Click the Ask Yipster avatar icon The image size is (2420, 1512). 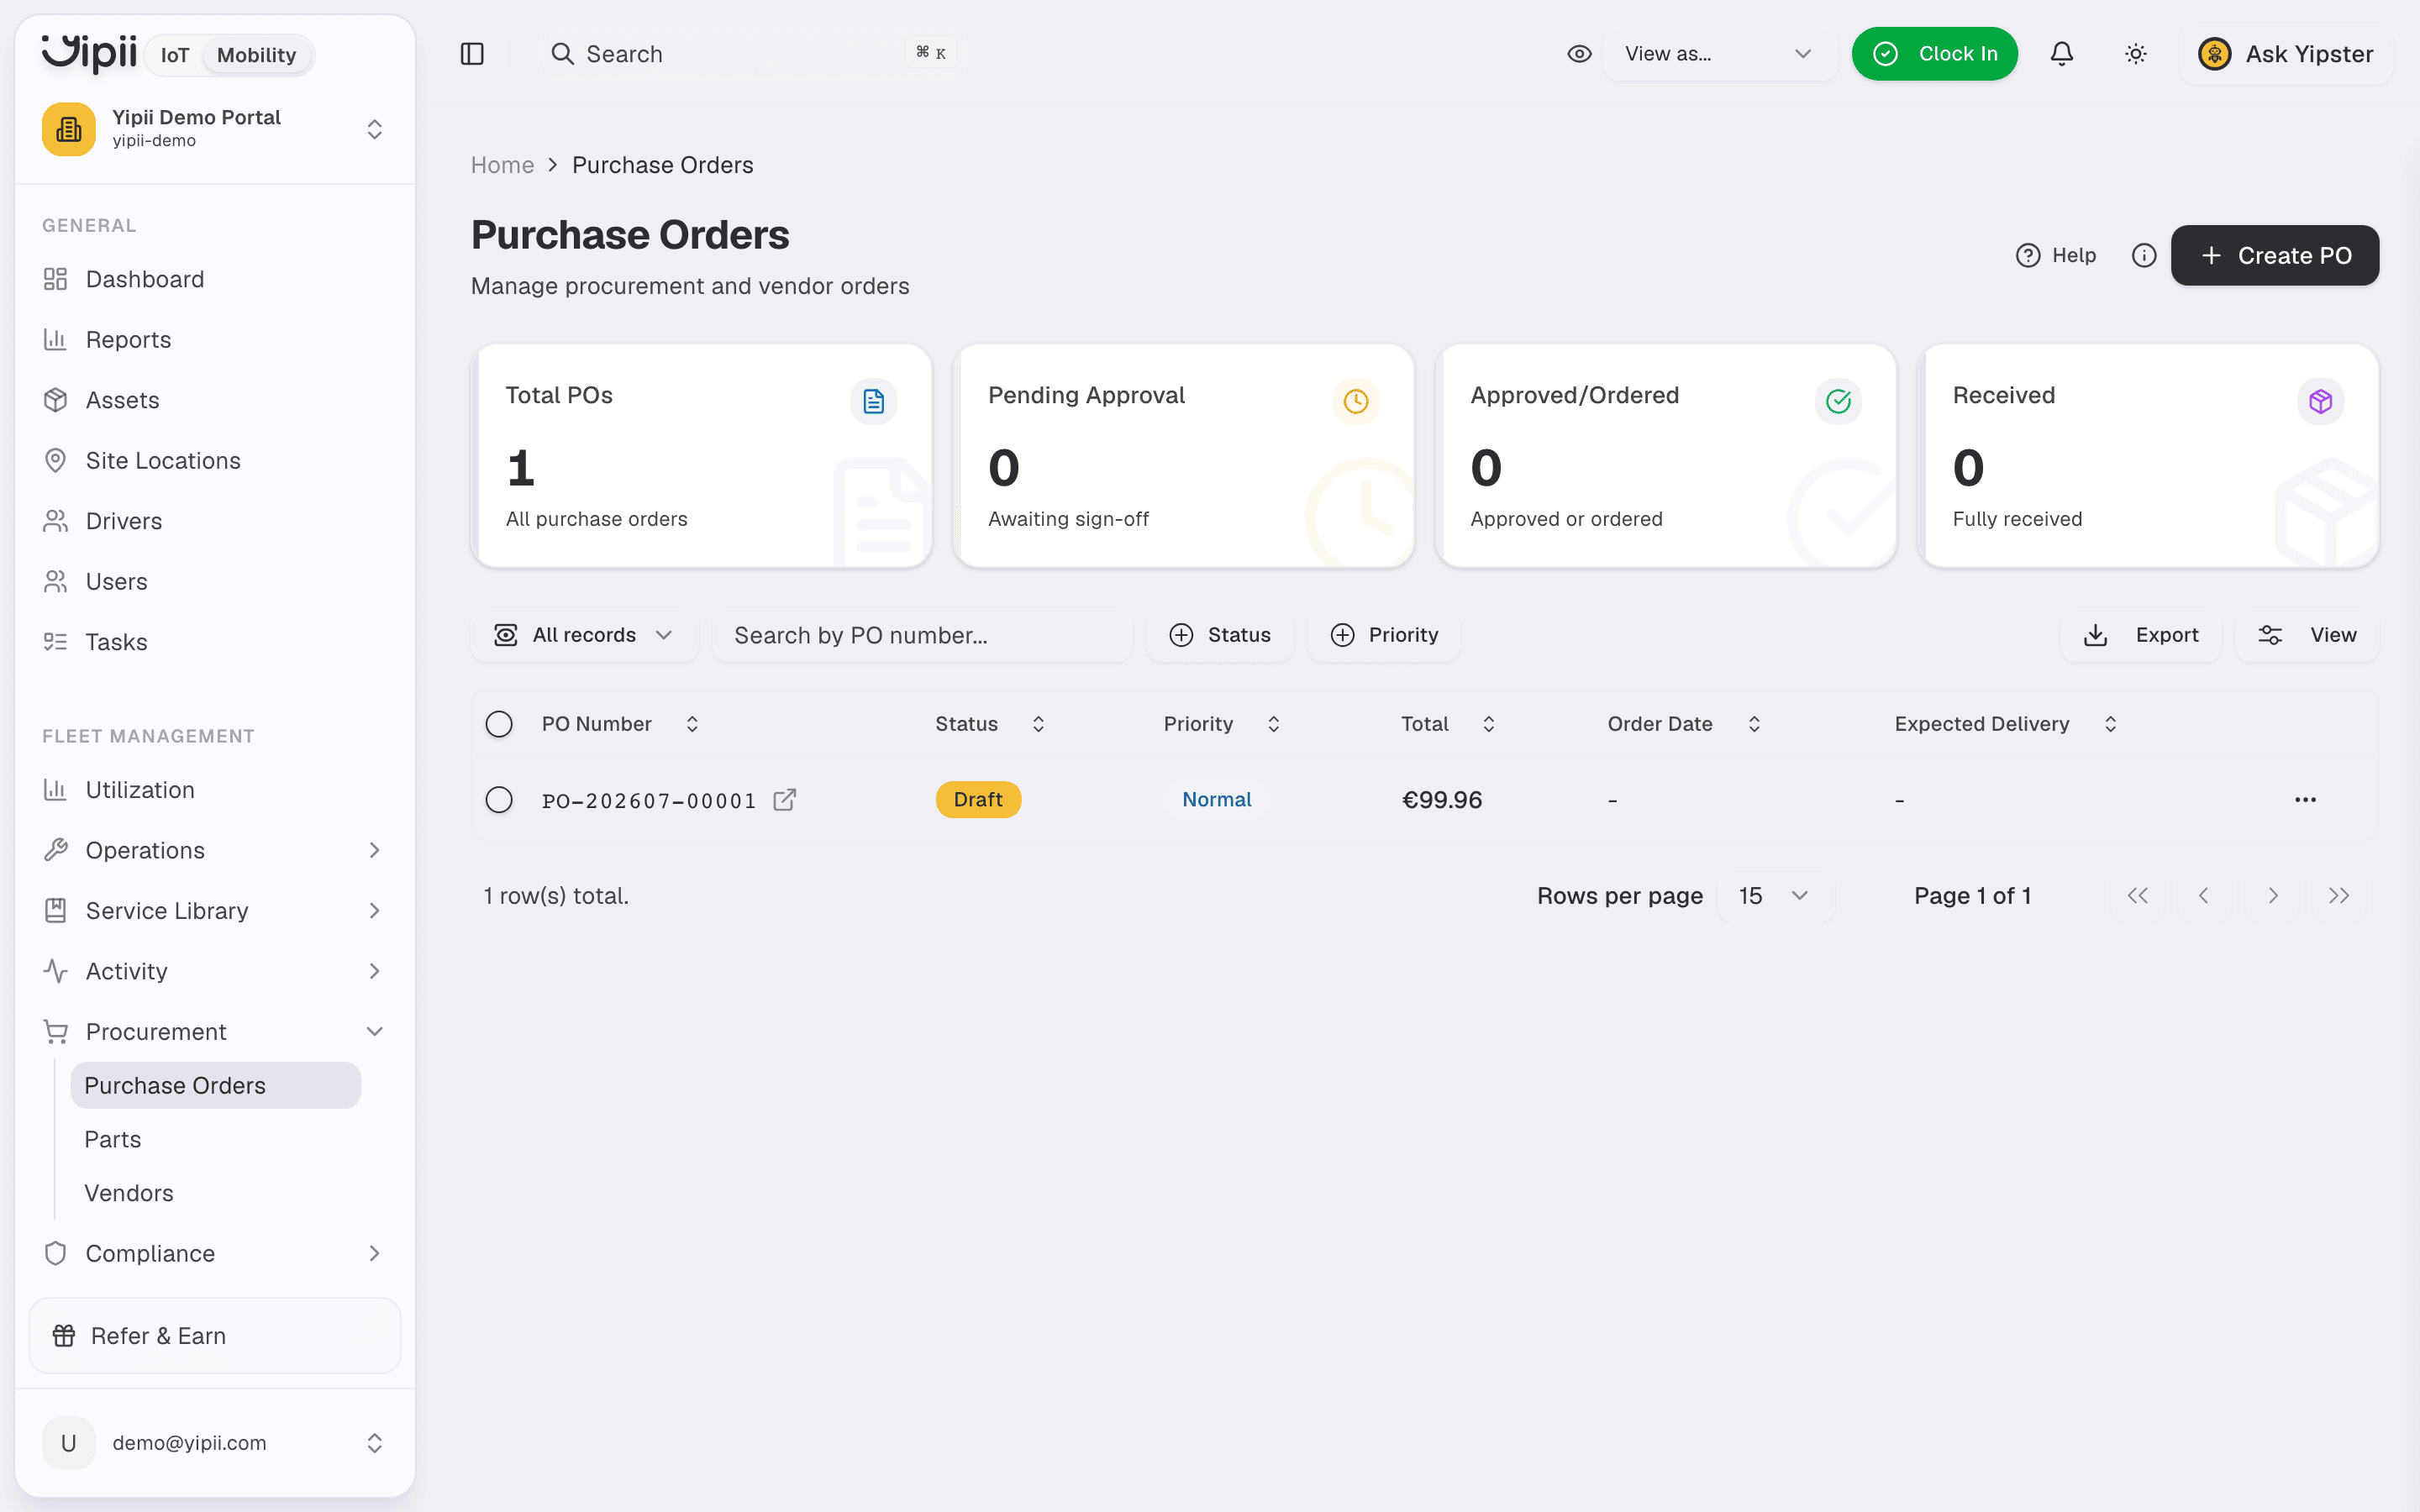pyautogui.click(x=2214, y=54)
